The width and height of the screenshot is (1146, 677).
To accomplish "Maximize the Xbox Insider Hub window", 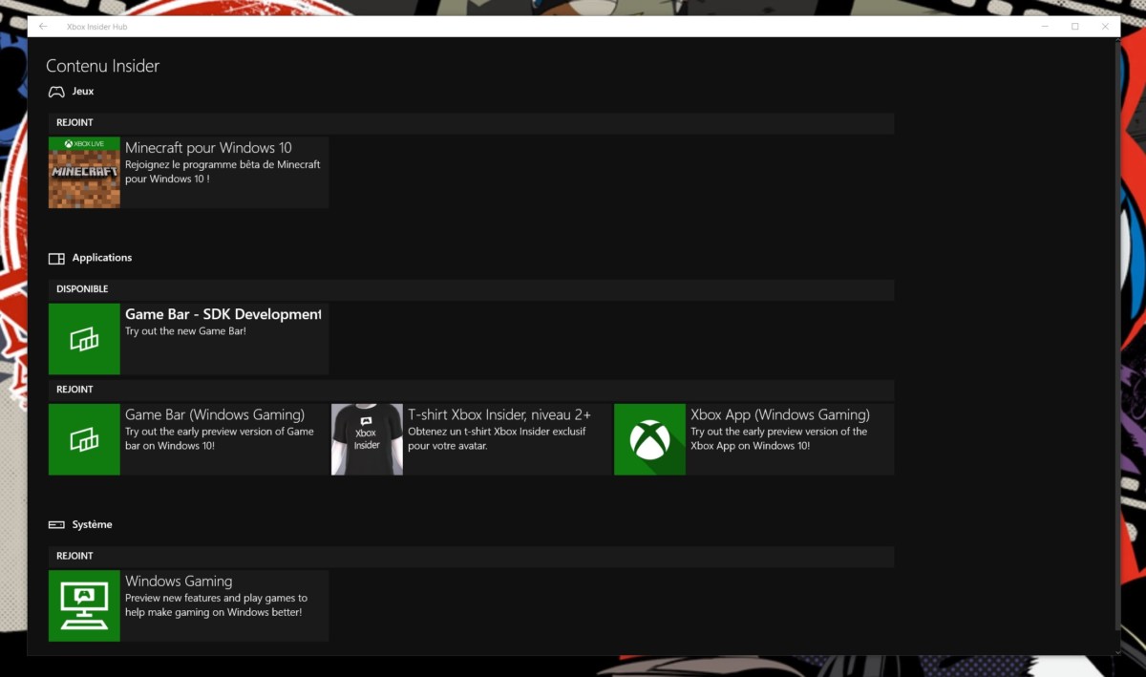I will coord(1075,27).
